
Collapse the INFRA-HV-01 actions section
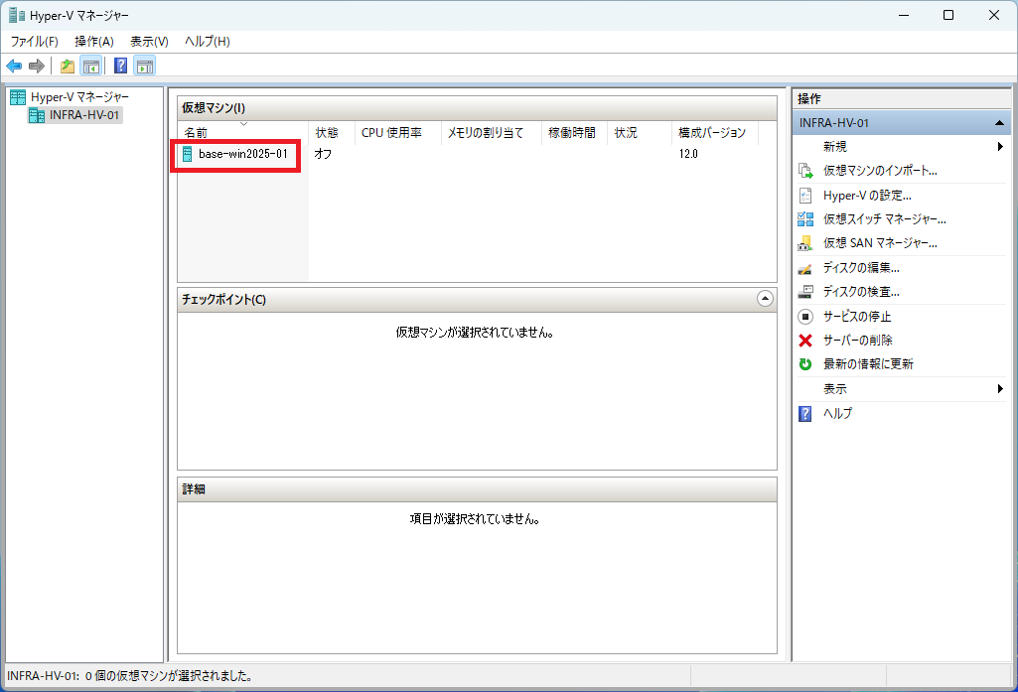pyautogui.click(x=999, y=123)
